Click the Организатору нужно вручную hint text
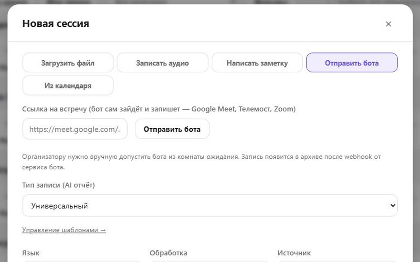The width and height of the screenshot is (420, 262). coord(202,162)
